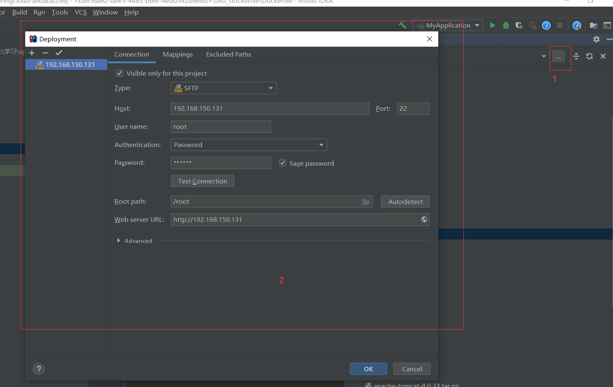Click the second blue gauge icon
This screenshot has height=387, width=613.
point(577,26)
